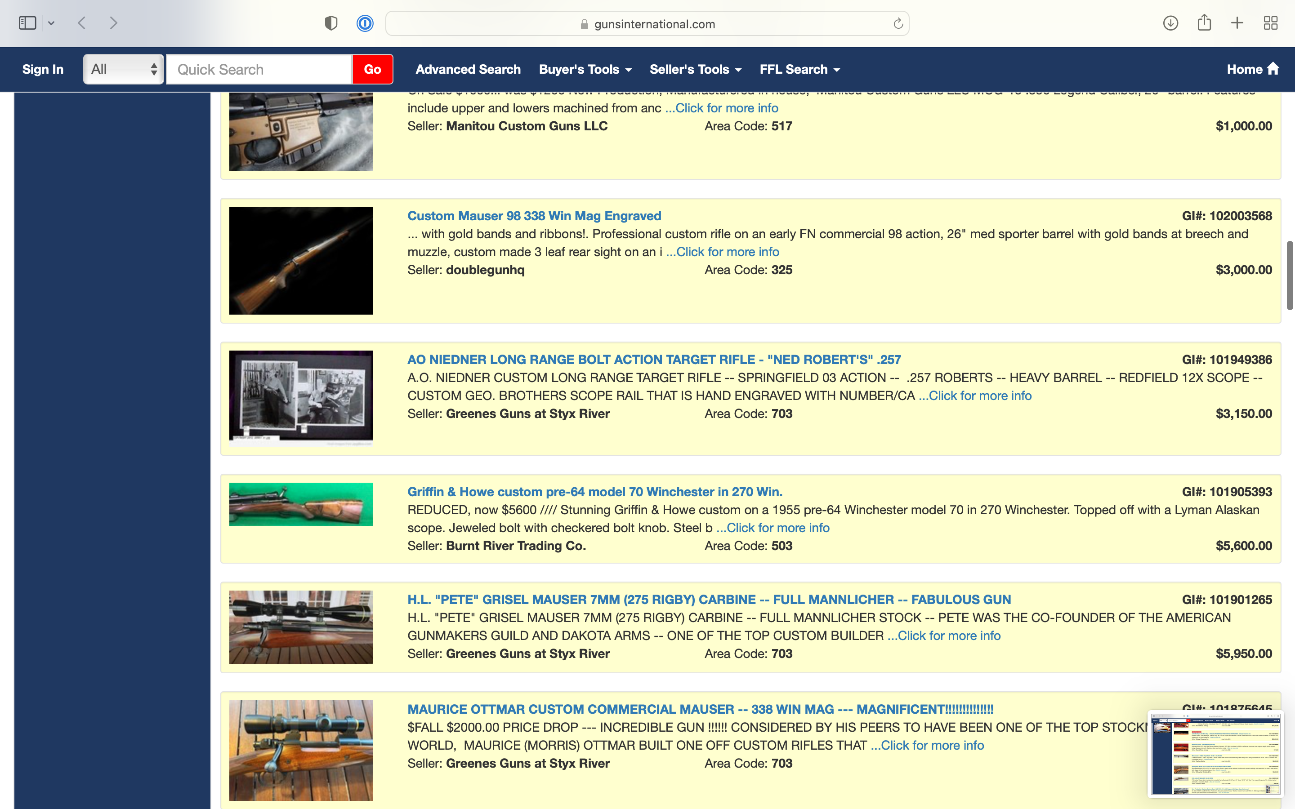Open the 1Password extension icon
1295x809 pixels.
[365, 23]
